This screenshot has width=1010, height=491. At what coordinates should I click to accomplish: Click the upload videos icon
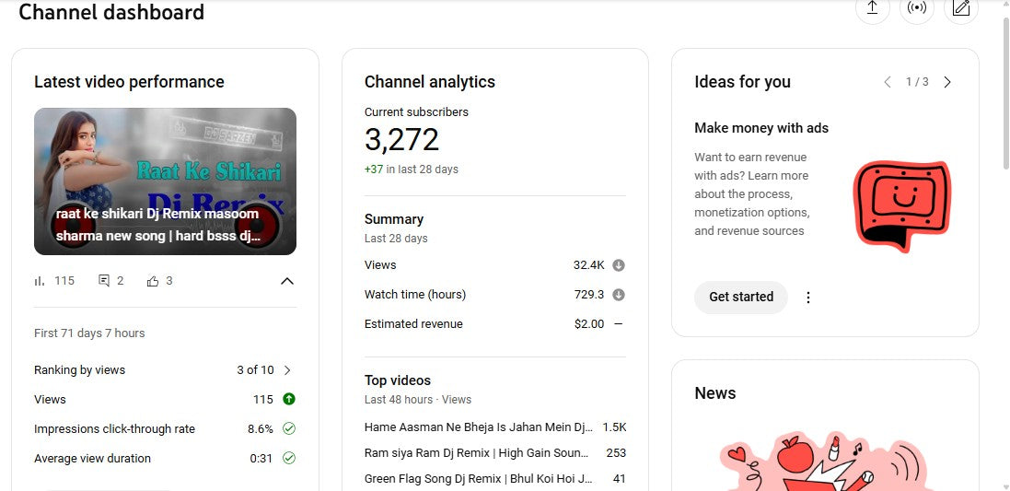click(872, 8)
